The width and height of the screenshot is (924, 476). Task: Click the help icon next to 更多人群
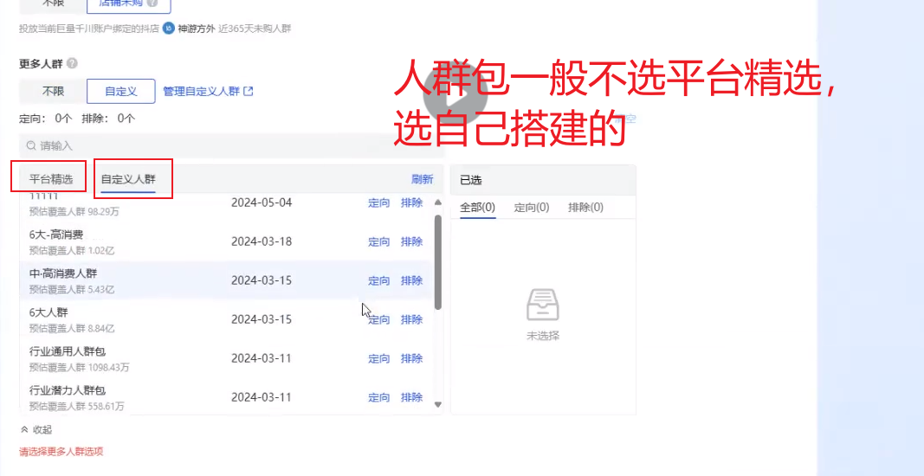[x=72, y=63]
